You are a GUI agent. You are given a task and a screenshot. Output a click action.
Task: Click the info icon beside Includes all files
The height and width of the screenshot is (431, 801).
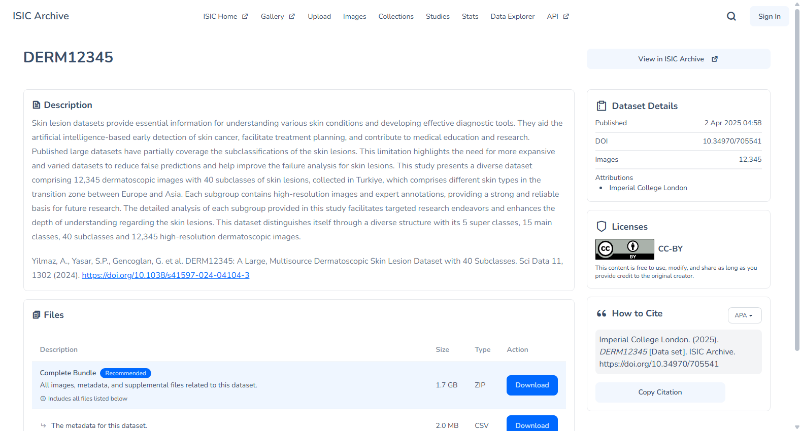43,399
